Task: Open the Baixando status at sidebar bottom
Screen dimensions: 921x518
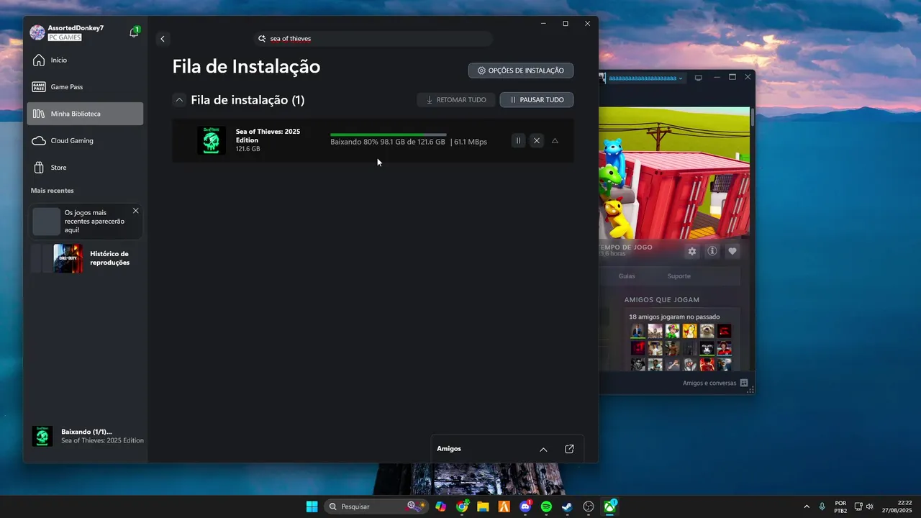Action: (86, 436)
